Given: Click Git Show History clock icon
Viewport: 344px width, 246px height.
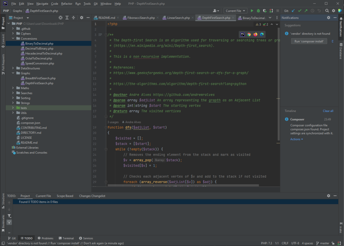Looking at the screenshot, I should coord(312,11).
